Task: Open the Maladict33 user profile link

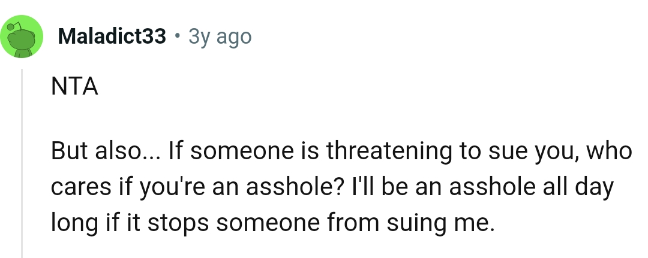Action: click(x=112, y=37)
